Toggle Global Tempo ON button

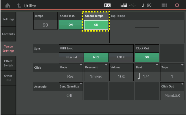(96, 25)
